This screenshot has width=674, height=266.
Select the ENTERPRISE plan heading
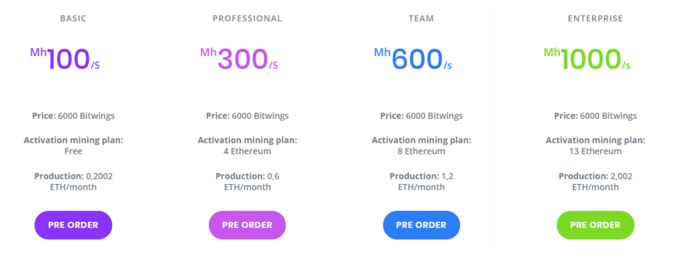click(x=595, y=18)
